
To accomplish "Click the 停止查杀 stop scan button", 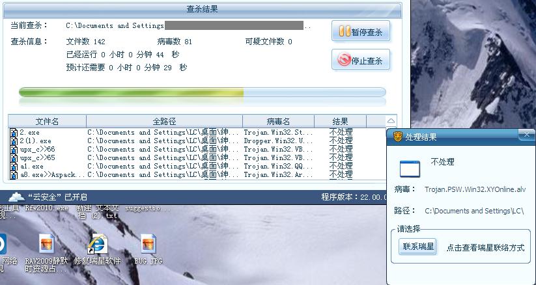I will [361, 61].
